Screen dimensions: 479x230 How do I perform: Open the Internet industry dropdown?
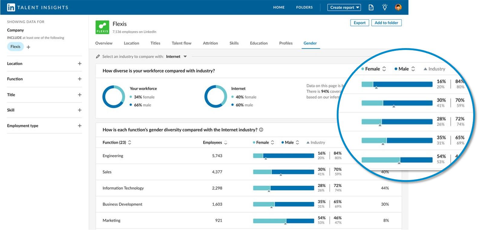[176, 57]
